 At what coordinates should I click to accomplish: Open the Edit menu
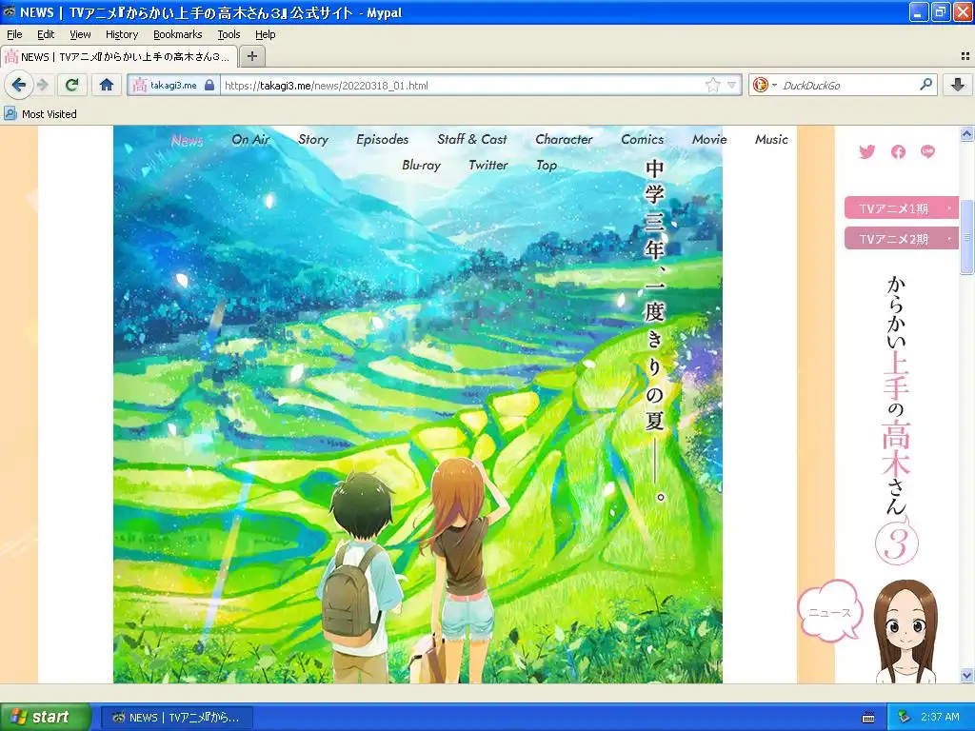[x=46, y=35]
